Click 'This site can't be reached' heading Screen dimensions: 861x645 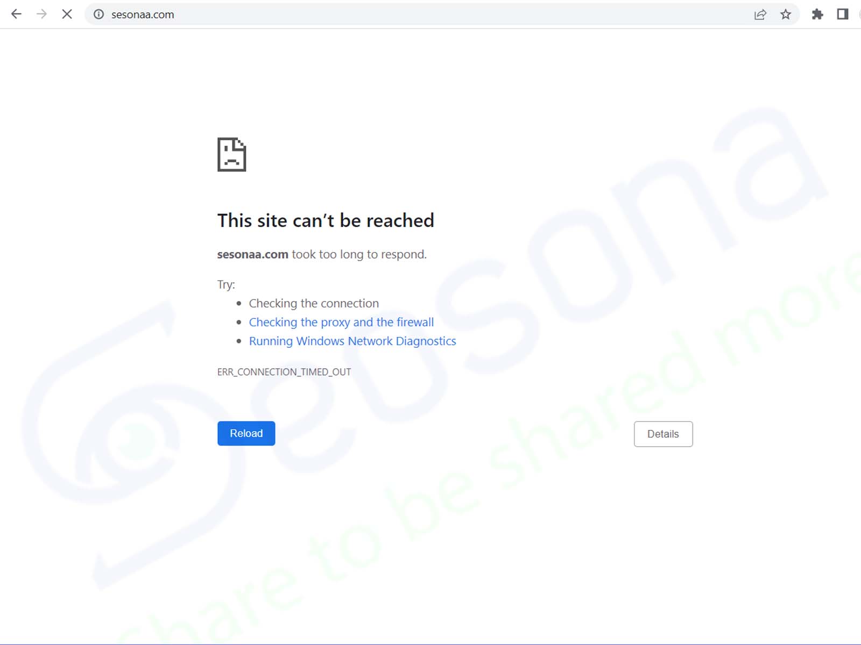click(326, 220)
